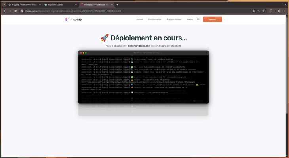Translate this page icon
The width and height of the screenshot is (289, 158).
coord(254,11)
